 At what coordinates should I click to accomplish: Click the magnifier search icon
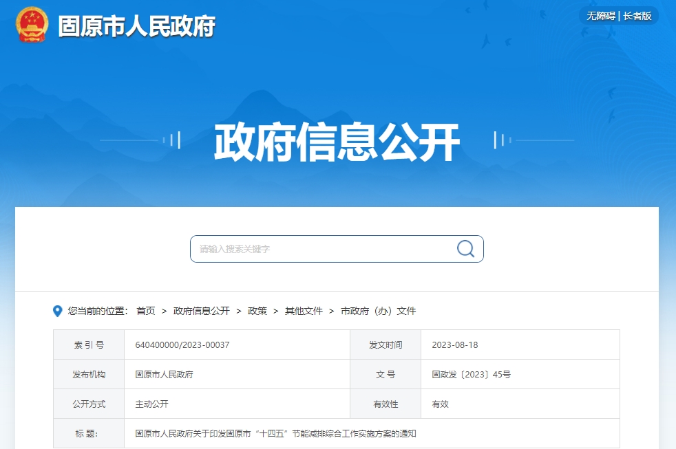click(x=465, y=249)
